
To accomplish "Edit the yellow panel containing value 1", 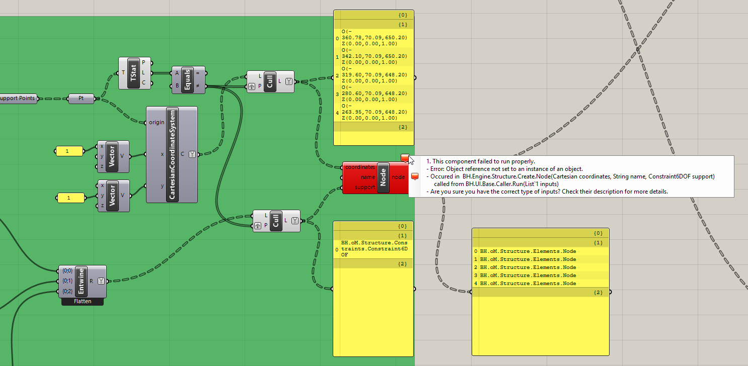I will (x=69, y=151).
